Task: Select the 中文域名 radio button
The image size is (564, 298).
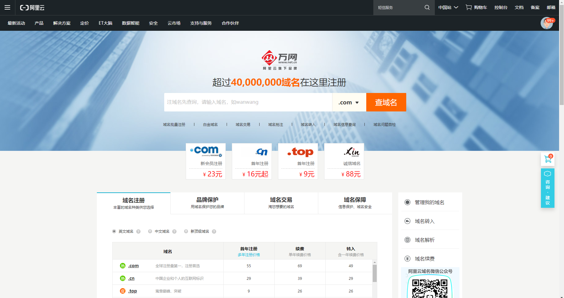Action: pos(150,231)
